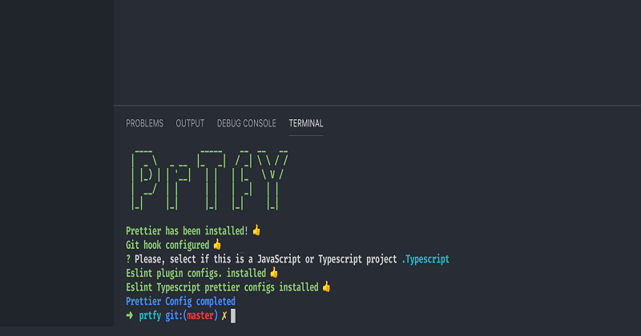Click the empty editor area above the panel
This screenshot has height=336, width=641.
(377, 52)
